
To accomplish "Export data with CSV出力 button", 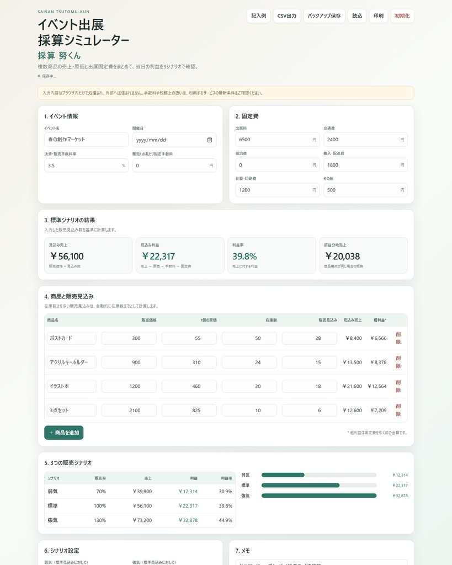I will (287, 16).
